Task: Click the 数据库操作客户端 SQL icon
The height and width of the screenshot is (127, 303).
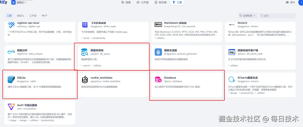Action: [232, 52]
